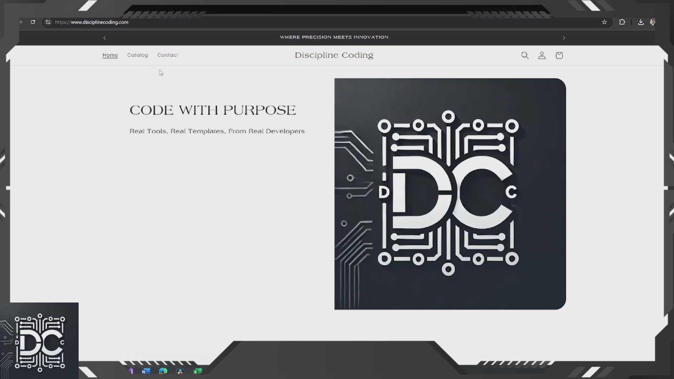Open DaVinci Resolve from the taskbar
Image resolution: width=674 pixels, height=379 pixels.
click(180, 371)
